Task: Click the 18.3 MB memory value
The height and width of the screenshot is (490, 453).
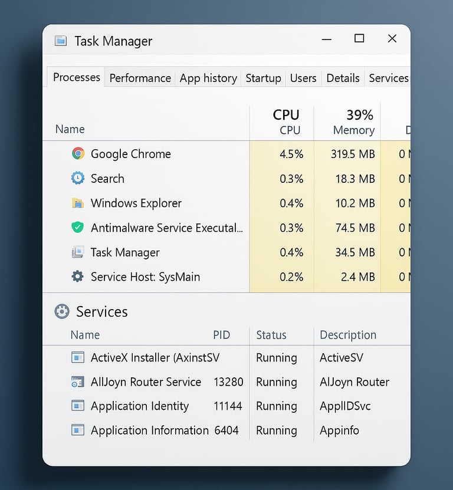Action: tap(355, 179)
